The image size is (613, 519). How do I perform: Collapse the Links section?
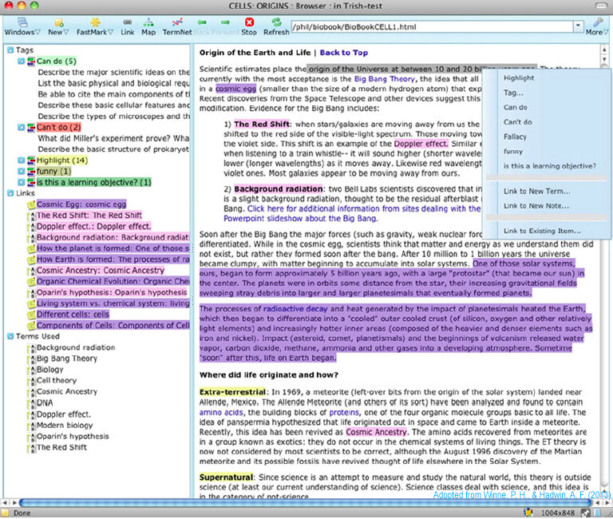pos(10,193)
